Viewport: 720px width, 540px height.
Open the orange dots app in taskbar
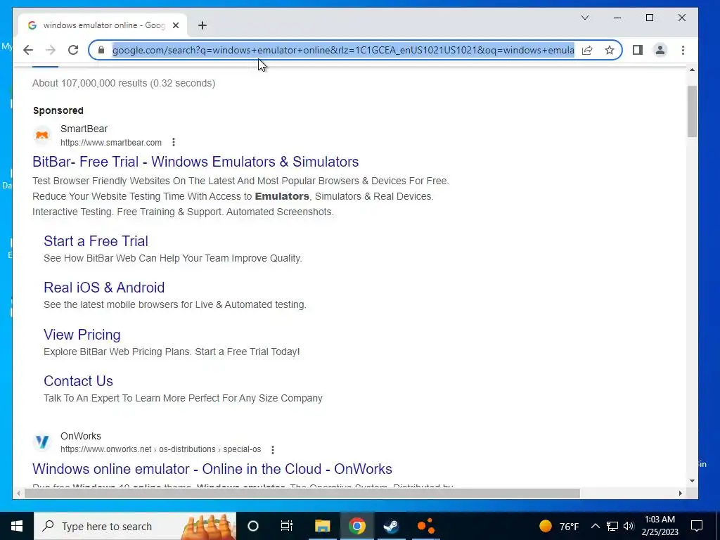(425, 526)
